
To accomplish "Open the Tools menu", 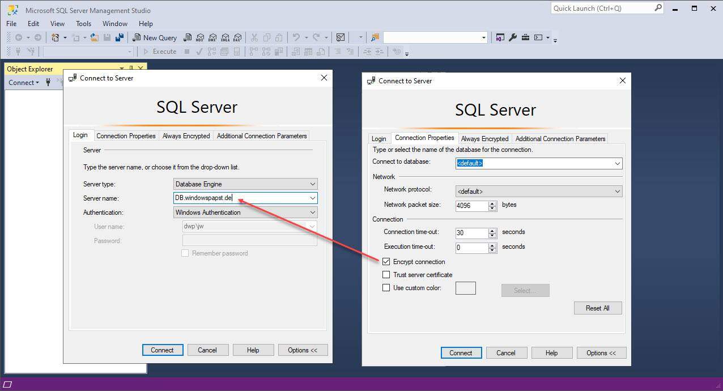I will tap(83, 24).
